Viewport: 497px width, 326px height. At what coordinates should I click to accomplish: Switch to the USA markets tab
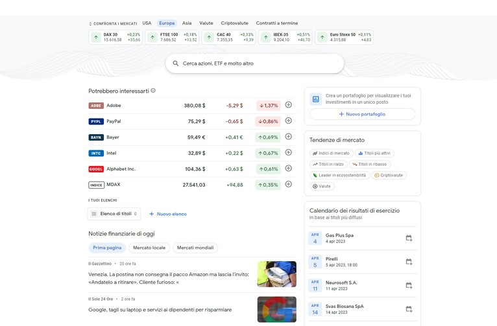(x=147, y=23)
